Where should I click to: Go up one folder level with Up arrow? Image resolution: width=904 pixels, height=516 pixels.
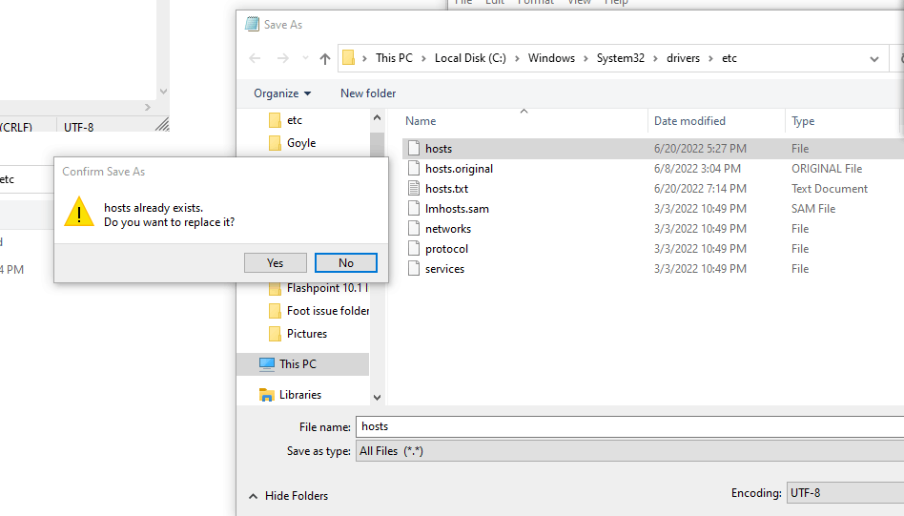coord(325,58)
